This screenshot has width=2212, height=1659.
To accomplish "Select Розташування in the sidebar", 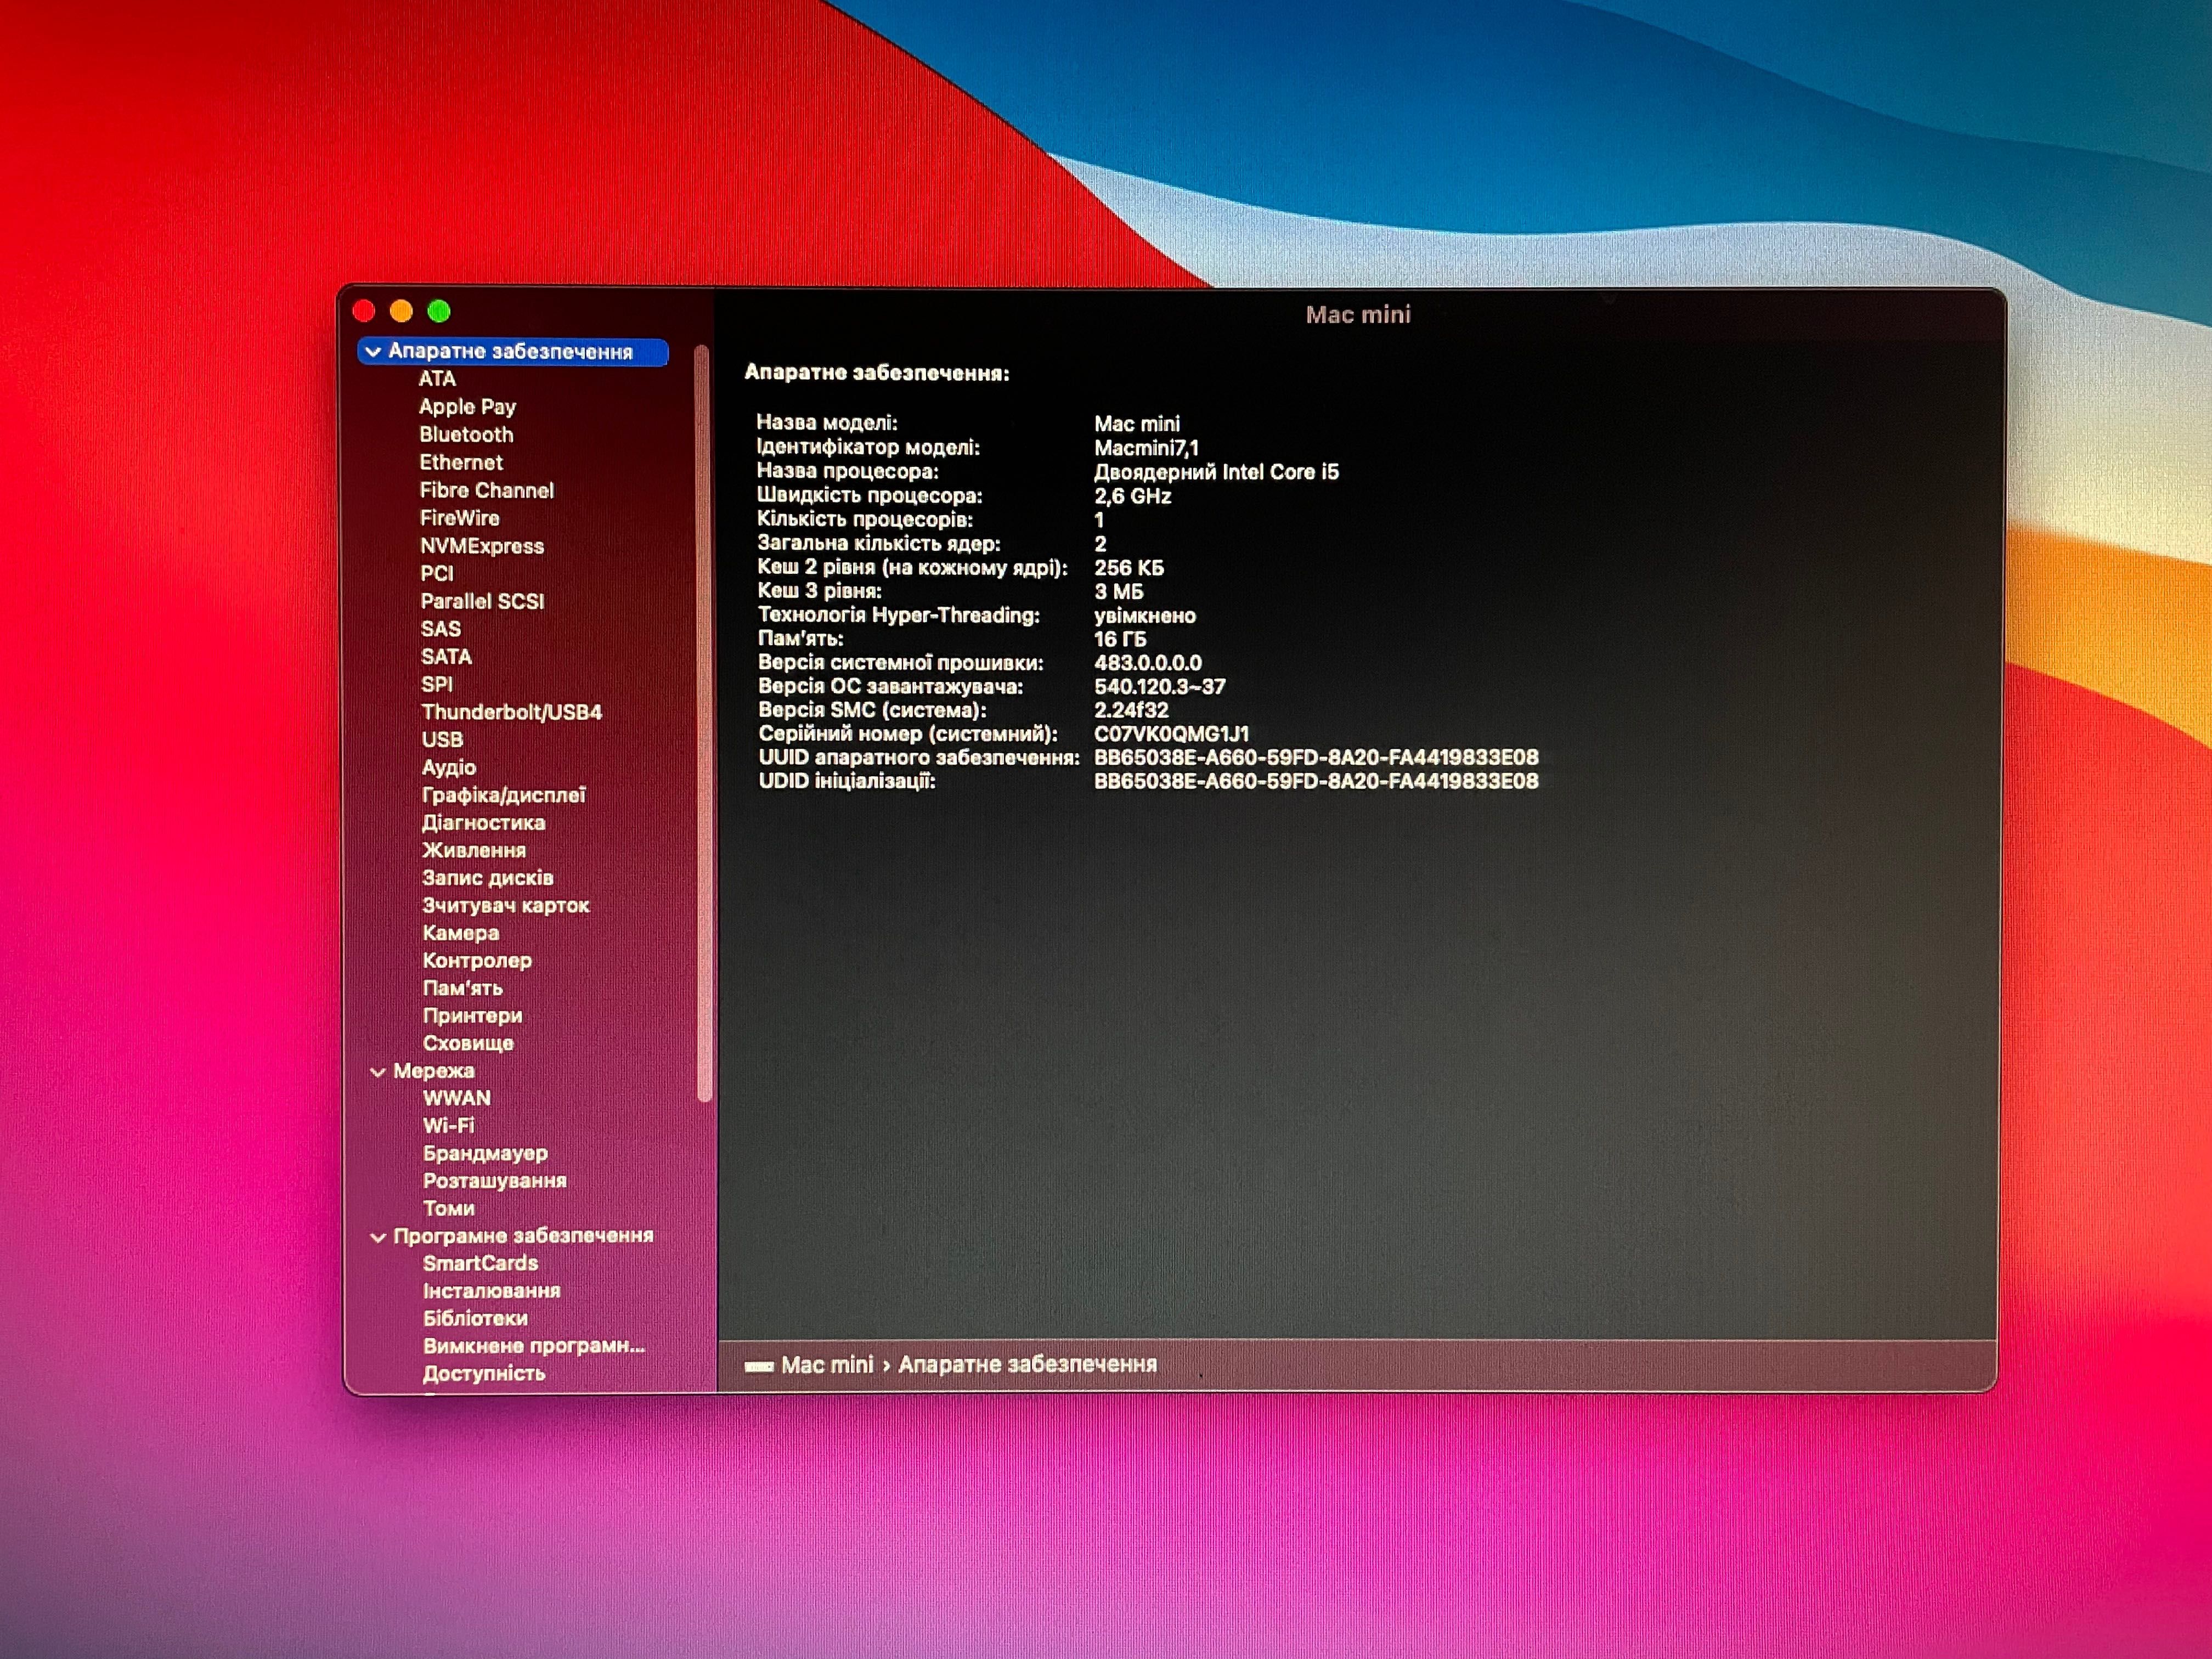I will point(494,1181).
